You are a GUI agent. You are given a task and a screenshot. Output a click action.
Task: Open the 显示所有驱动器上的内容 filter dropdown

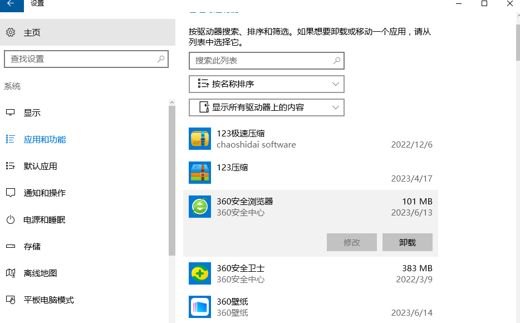click(x=266, y=107)
